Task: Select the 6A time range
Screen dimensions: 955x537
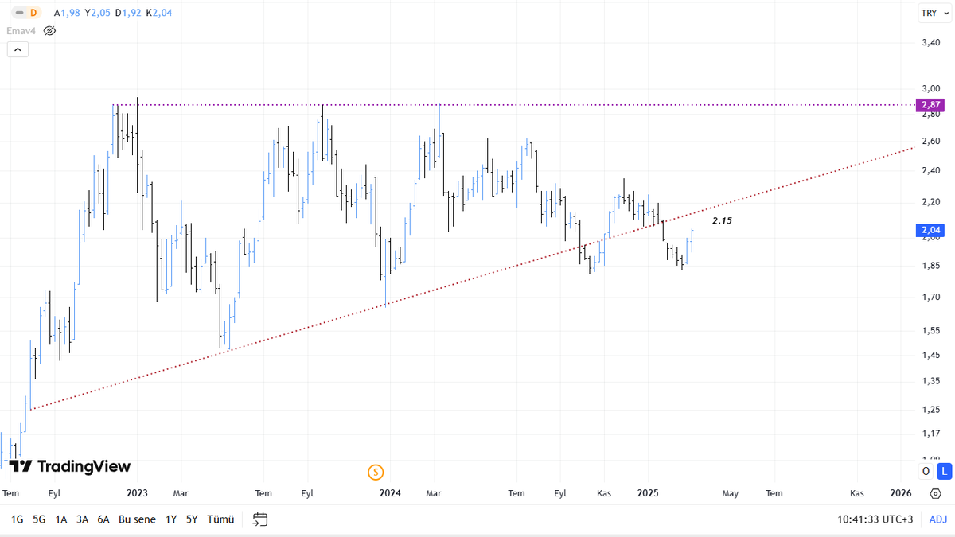Action: [x=103, y=519]
